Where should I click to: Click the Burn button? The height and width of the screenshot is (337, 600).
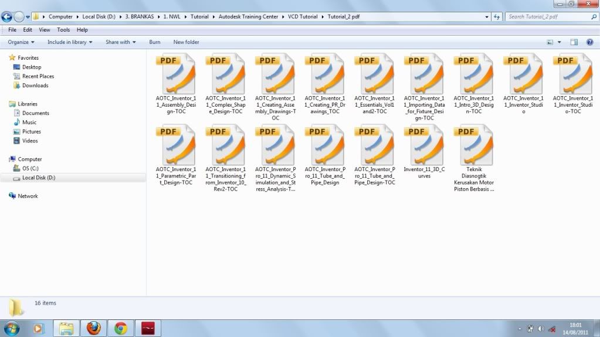click(155, 42)
